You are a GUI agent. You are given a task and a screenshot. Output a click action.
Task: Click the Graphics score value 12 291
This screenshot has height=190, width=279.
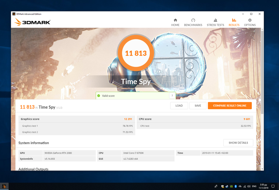pyautogui.click(x=128, y=119)
